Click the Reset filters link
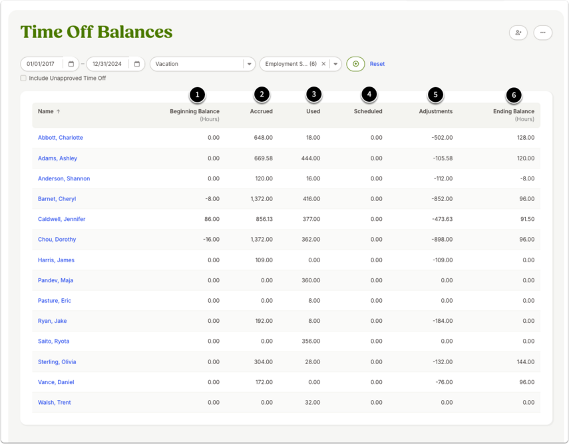Image resolution: width=569 pixels, height=444 pixels. coord(377,64)
